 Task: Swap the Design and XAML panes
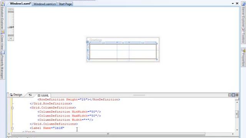point(30,95)
